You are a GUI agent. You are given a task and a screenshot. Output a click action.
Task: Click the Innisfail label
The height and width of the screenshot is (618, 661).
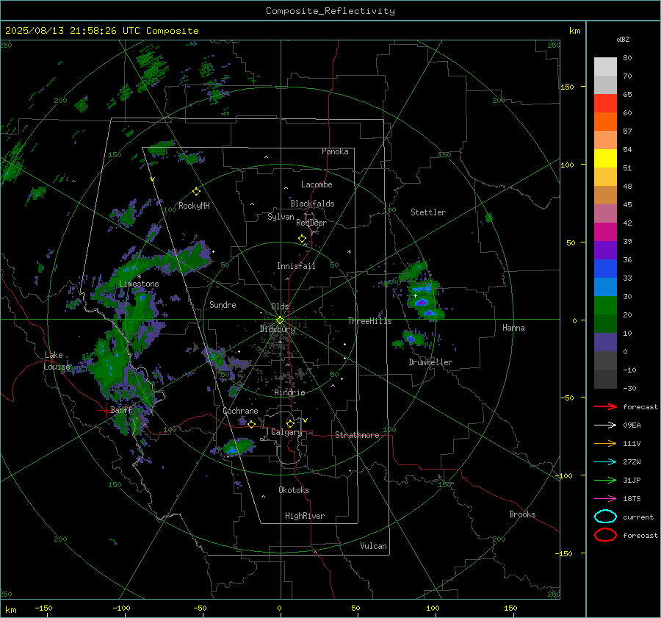[x=296, y=266]
